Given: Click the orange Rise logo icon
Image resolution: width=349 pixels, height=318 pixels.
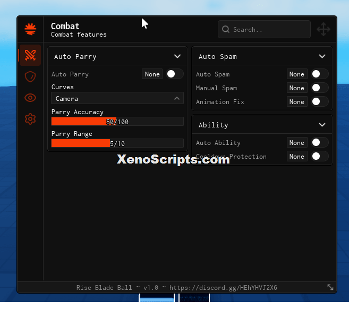Looking at the screenshot, I should click(30, 29).
